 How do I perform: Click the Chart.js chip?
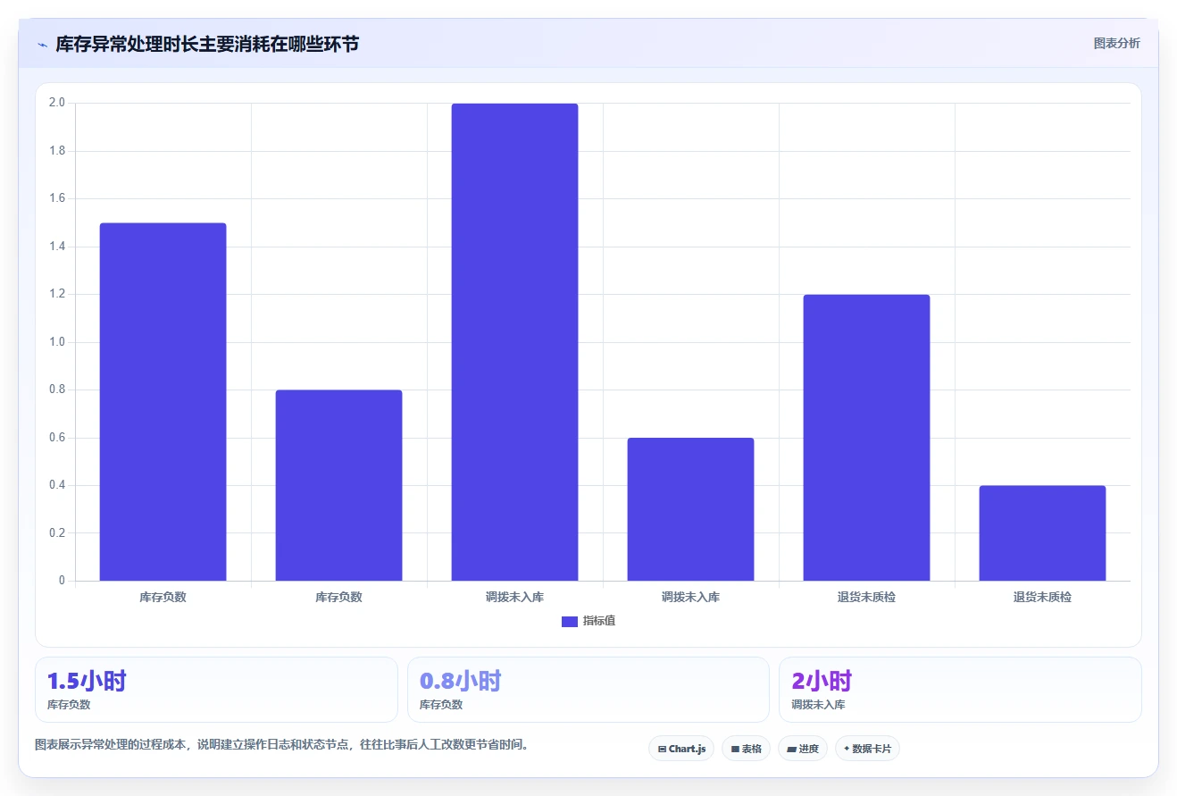pyautogui.click(x=681, y=749)
